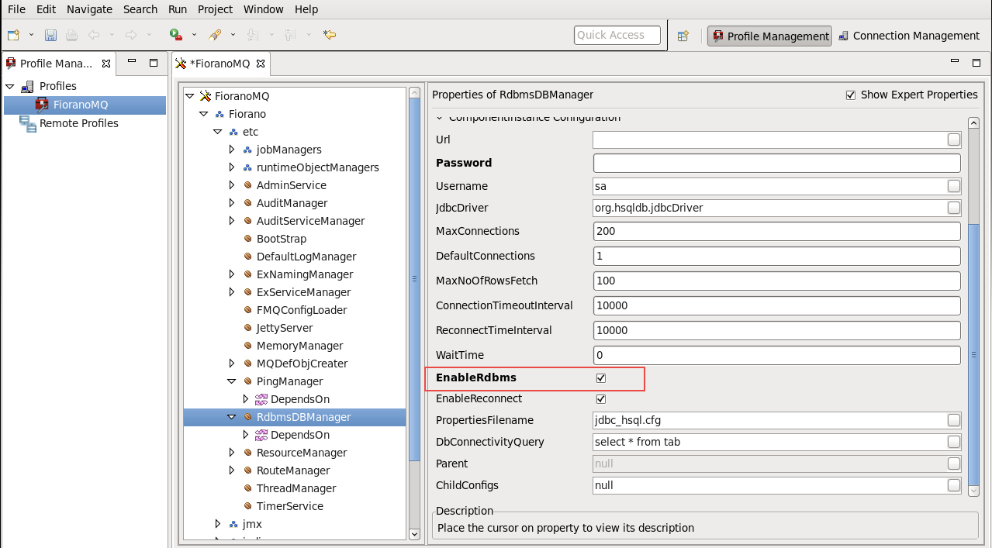This screenshot has width=992, height=548.
Task: Select ThreadManager in the tree
Action: [x=296, y=488]
